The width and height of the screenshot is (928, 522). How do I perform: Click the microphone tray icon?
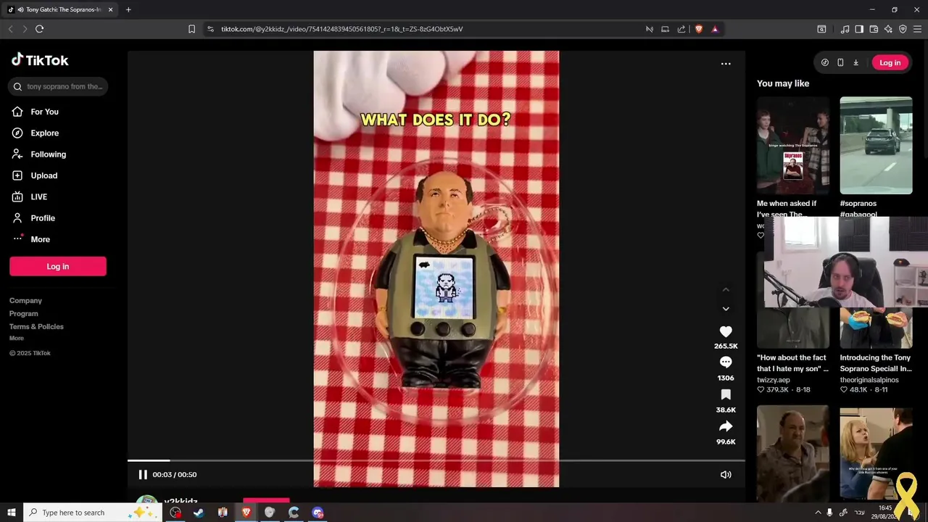pyautogui.click(x=829, y=513)
